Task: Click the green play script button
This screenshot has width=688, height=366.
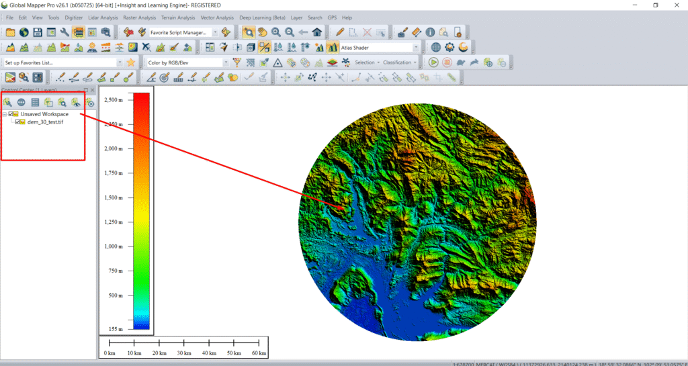Action: coord(433,62)
